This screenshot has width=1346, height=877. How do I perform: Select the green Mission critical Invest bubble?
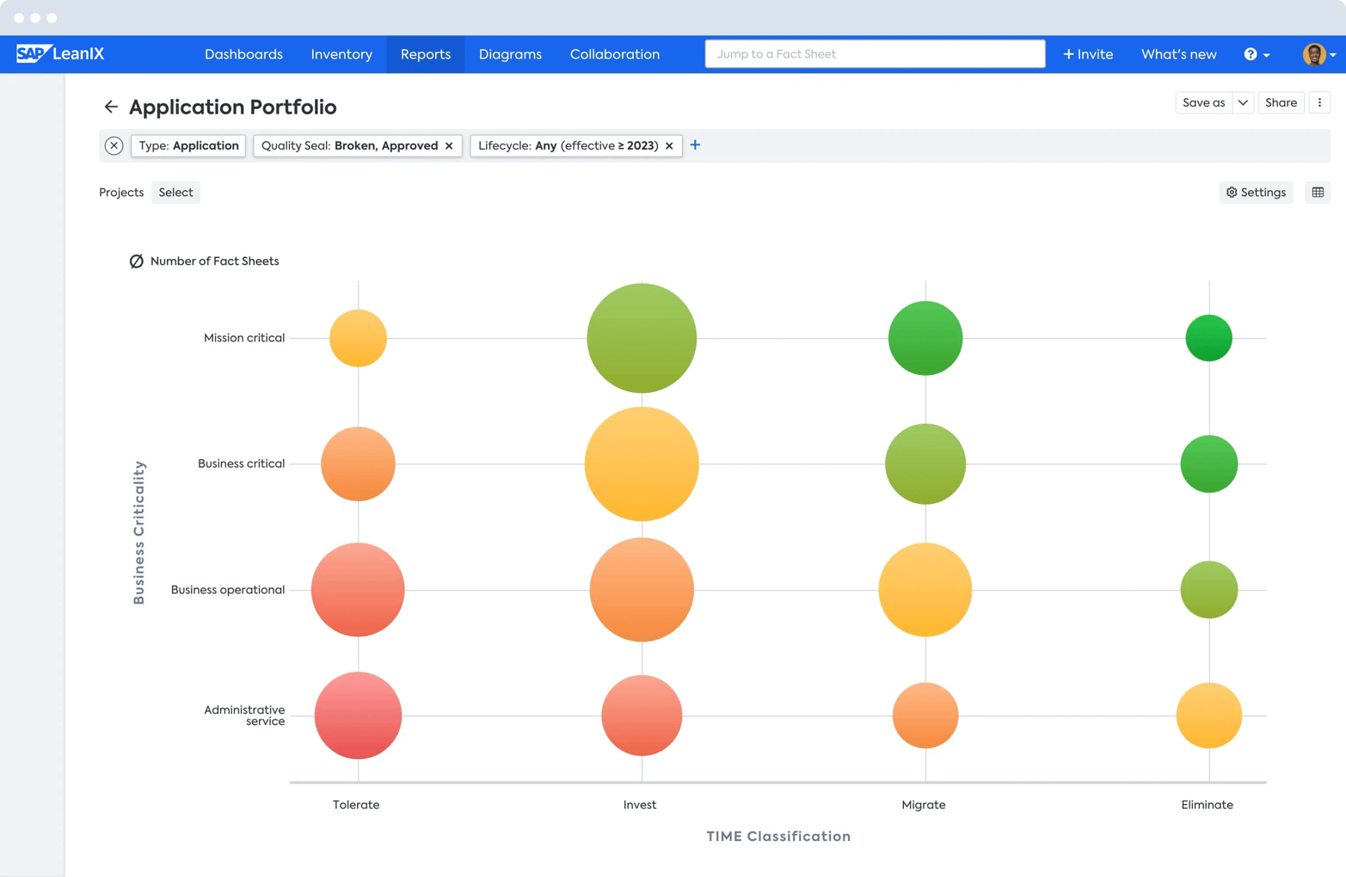(x=642, y=337)
